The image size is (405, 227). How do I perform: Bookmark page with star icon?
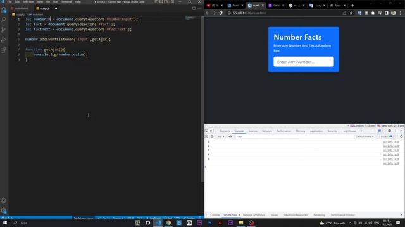[x=351, y=13]
